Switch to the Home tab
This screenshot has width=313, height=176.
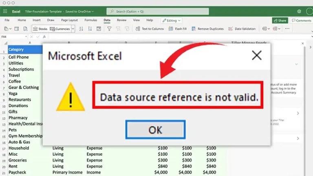pos(22,20)
